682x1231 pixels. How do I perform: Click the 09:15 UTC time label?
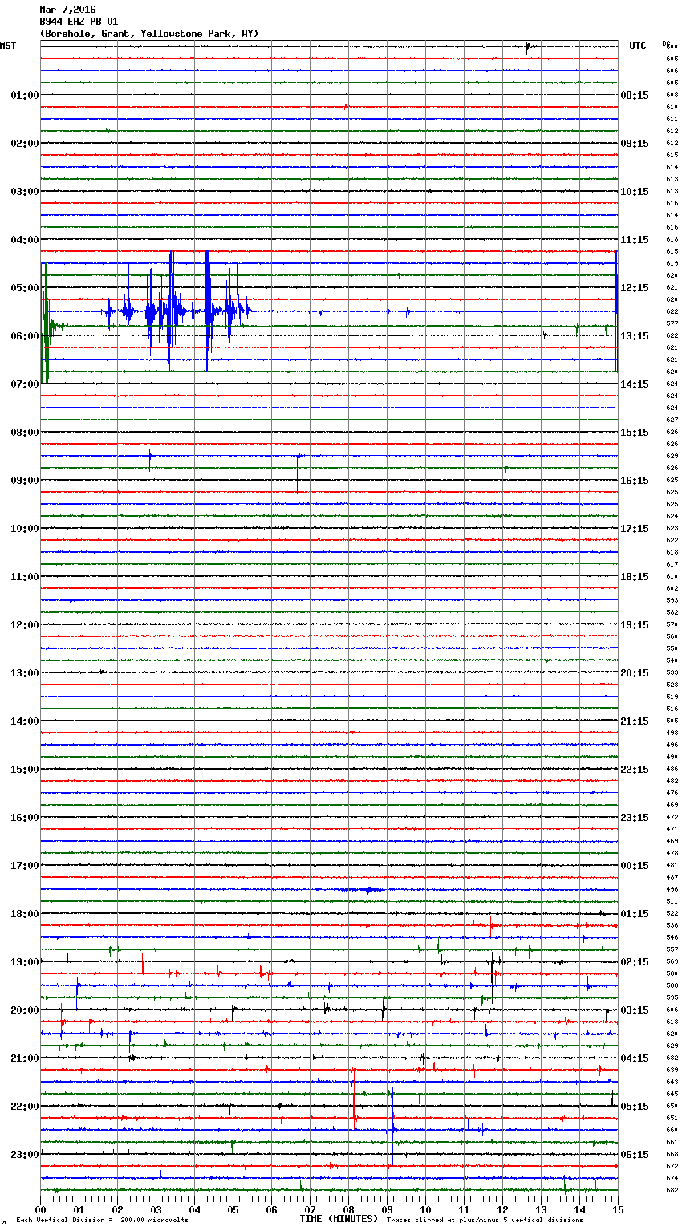(635, 144)
